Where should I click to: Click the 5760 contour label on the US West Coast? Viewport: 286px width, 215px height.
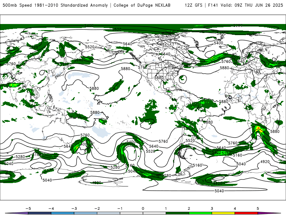[x=142, y=67]
